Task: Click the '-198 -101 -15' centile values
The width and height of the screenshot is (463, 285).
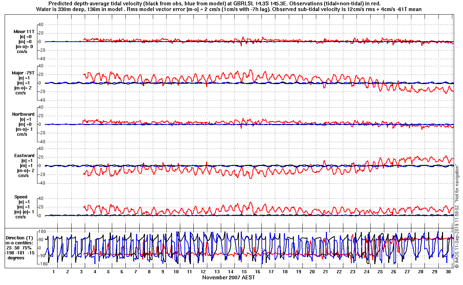Action: [20, 253]
